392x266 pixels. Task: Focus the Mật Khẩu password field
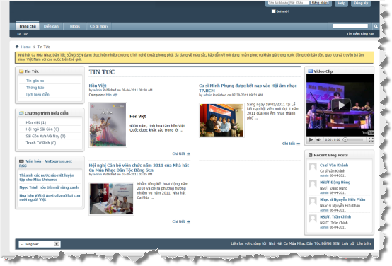tap(299, 3)
